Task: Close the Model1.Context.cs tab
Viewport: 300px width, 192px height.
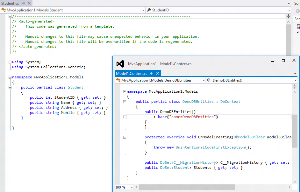Action: (158, 73)
